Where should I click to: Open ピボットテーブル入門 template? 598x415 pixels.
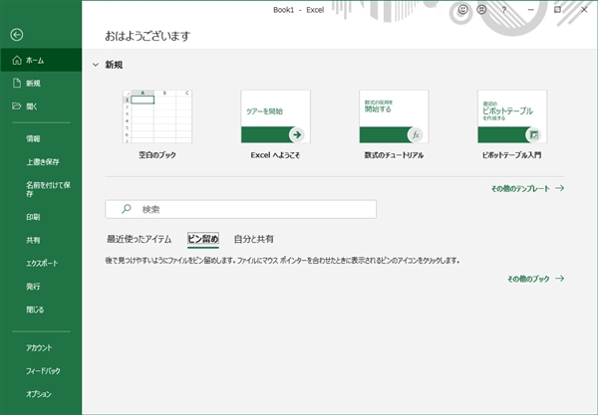(x=512, y=116)
